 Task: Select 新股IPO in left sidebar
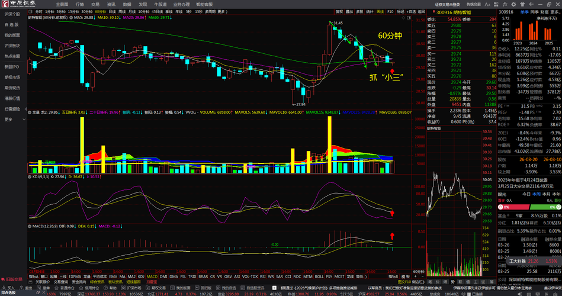12,67
